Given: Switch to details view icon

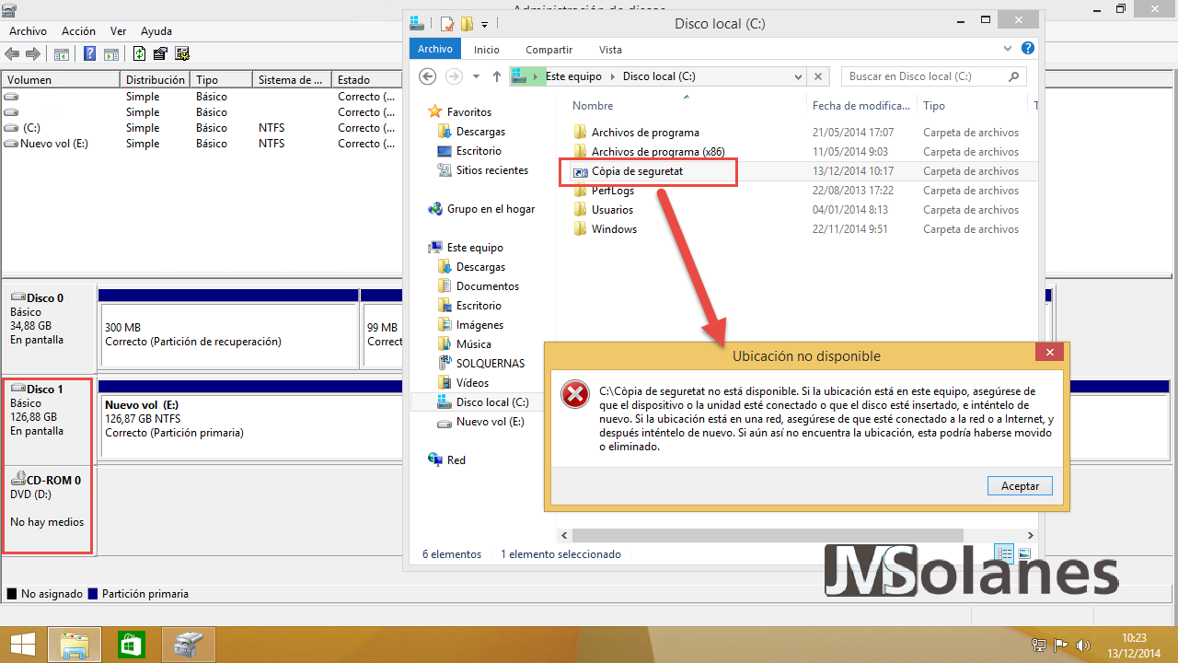Looking at the screenshot, I should pos(1004,553).
